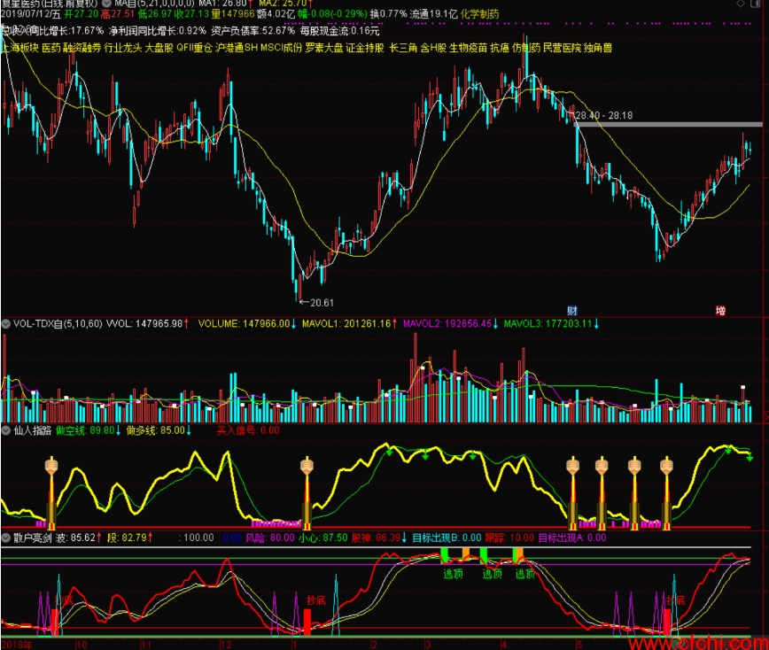
Task: Click the 财 financial report marker
Action: 571,311
